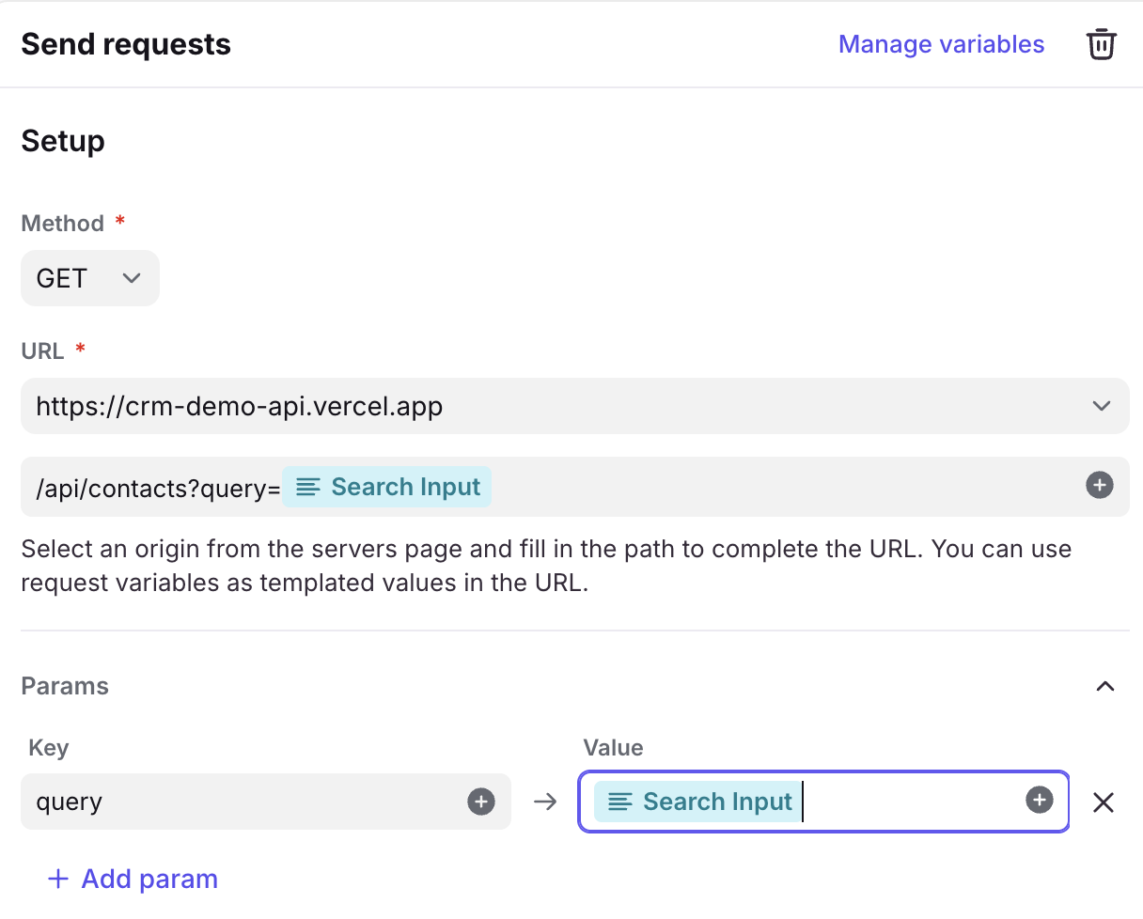The height and width of the screenshot is (919, 1143).
Task: Click the Params section label
Action: tap(65, 686)
